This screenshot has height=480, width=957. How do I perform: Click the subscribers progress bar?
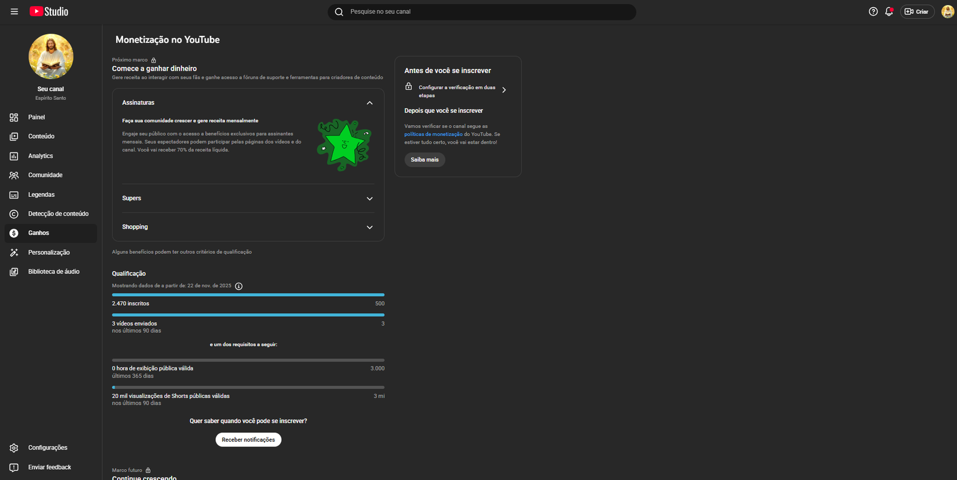pyautogui.click(x=248, y=295)
